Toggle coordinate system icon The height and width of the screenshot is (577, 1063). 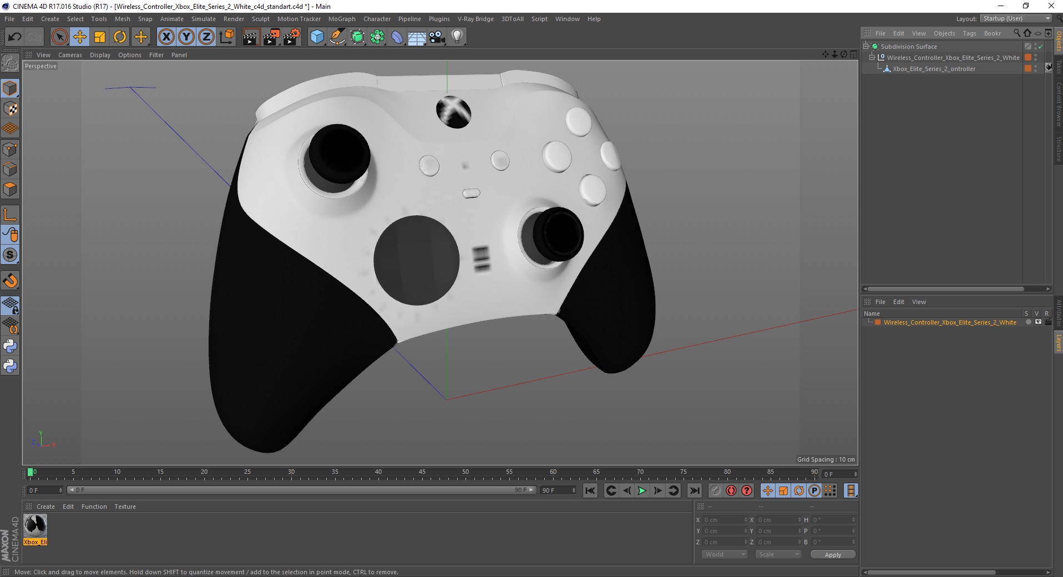click(x=226, y=37)
